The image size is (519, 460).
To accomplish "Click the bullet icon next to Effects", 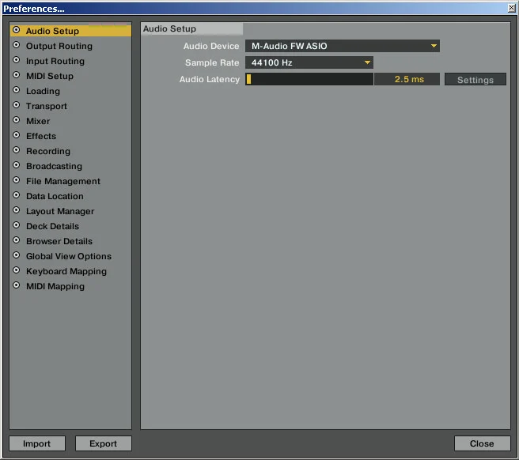I will (x=16, y=136).
